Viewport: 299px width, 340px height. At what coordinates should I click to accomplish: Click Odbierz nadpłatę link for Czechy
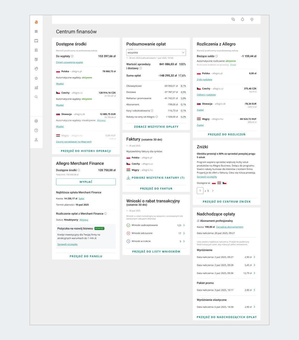coord(206,95)
